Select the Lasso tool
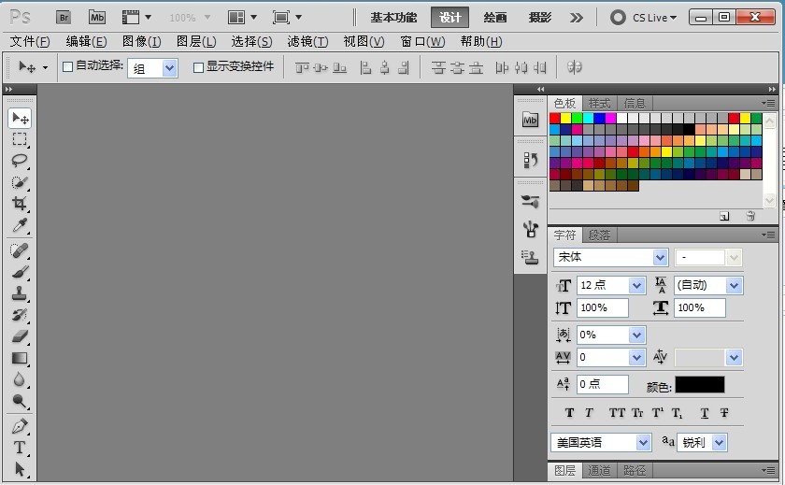The image size is (785, 485). tap(20, 161)
